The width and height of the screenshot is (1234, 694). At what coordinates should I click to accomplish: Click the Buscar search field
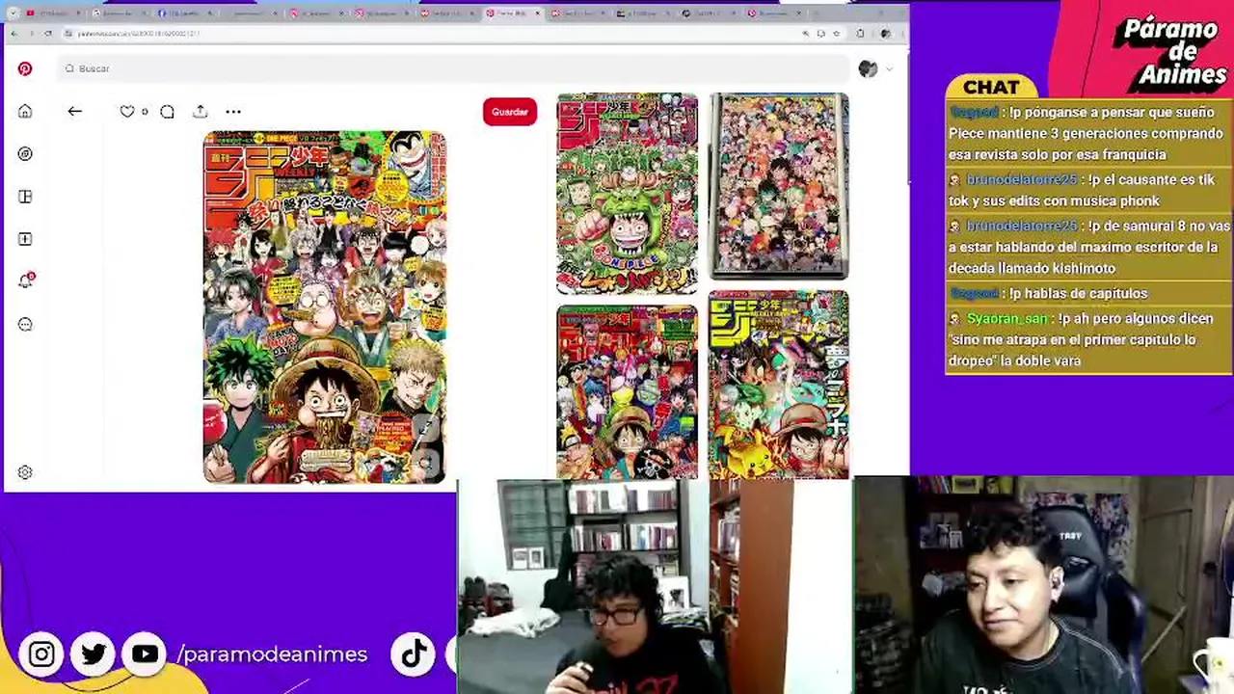(x=453, y=68)
